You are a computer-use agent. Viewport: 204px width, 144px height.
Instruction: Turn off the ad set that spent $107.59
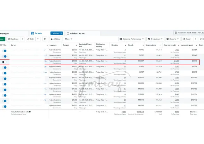click(x=4, y=84)
